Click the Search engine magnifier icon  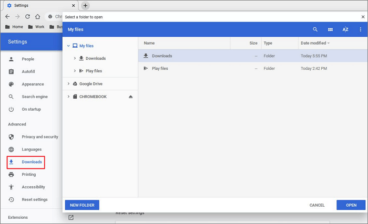point(11,97)
